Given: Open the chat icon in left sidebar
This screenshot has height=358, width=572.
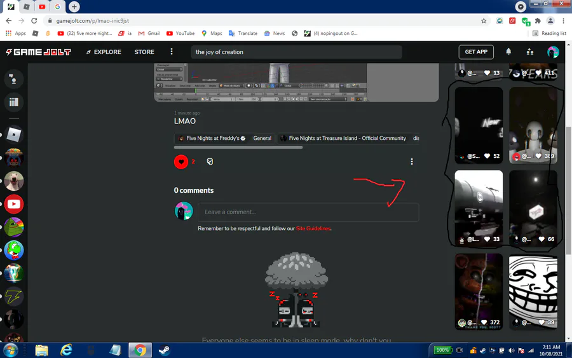Looking at the screenshot, I should [x=13, y=79].
